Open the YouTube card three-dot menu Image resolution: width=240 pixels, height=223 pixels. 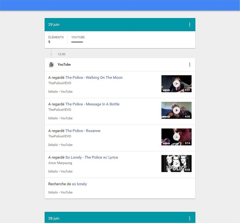tap(190, 64)
